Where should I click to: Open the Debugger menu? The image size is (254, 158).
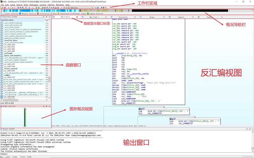tap(34, 5)
